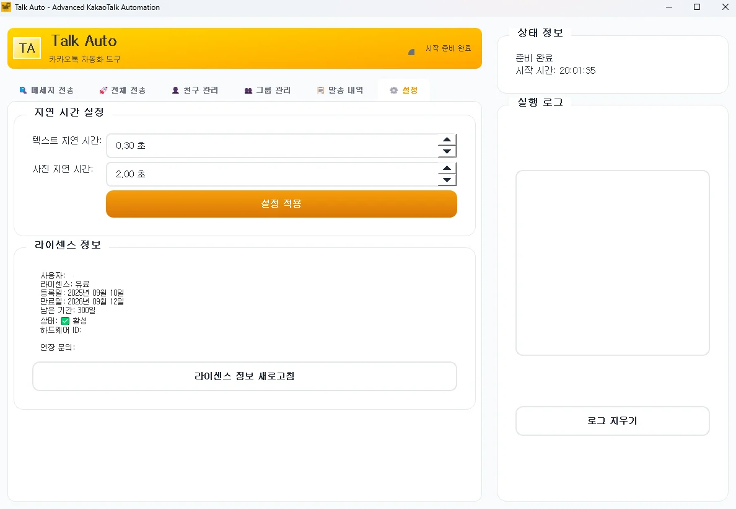Click the heart icon on 전체 전송 tab
Viewport: 736px width, 509px height.
[x=103, y=90]
